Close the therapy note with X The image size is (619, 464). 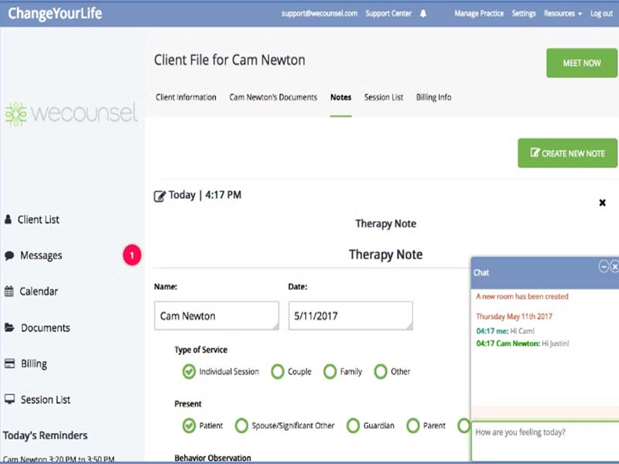pos(602,203)
